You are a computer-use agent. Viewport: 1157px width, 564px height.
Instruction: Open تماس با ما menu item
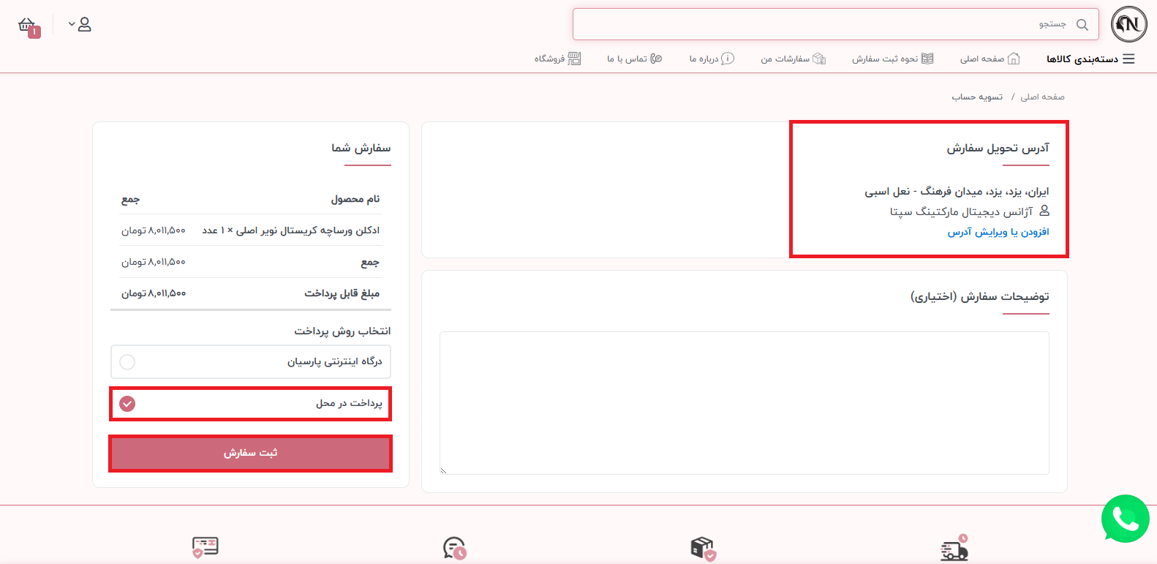click(x=627, y=59)
